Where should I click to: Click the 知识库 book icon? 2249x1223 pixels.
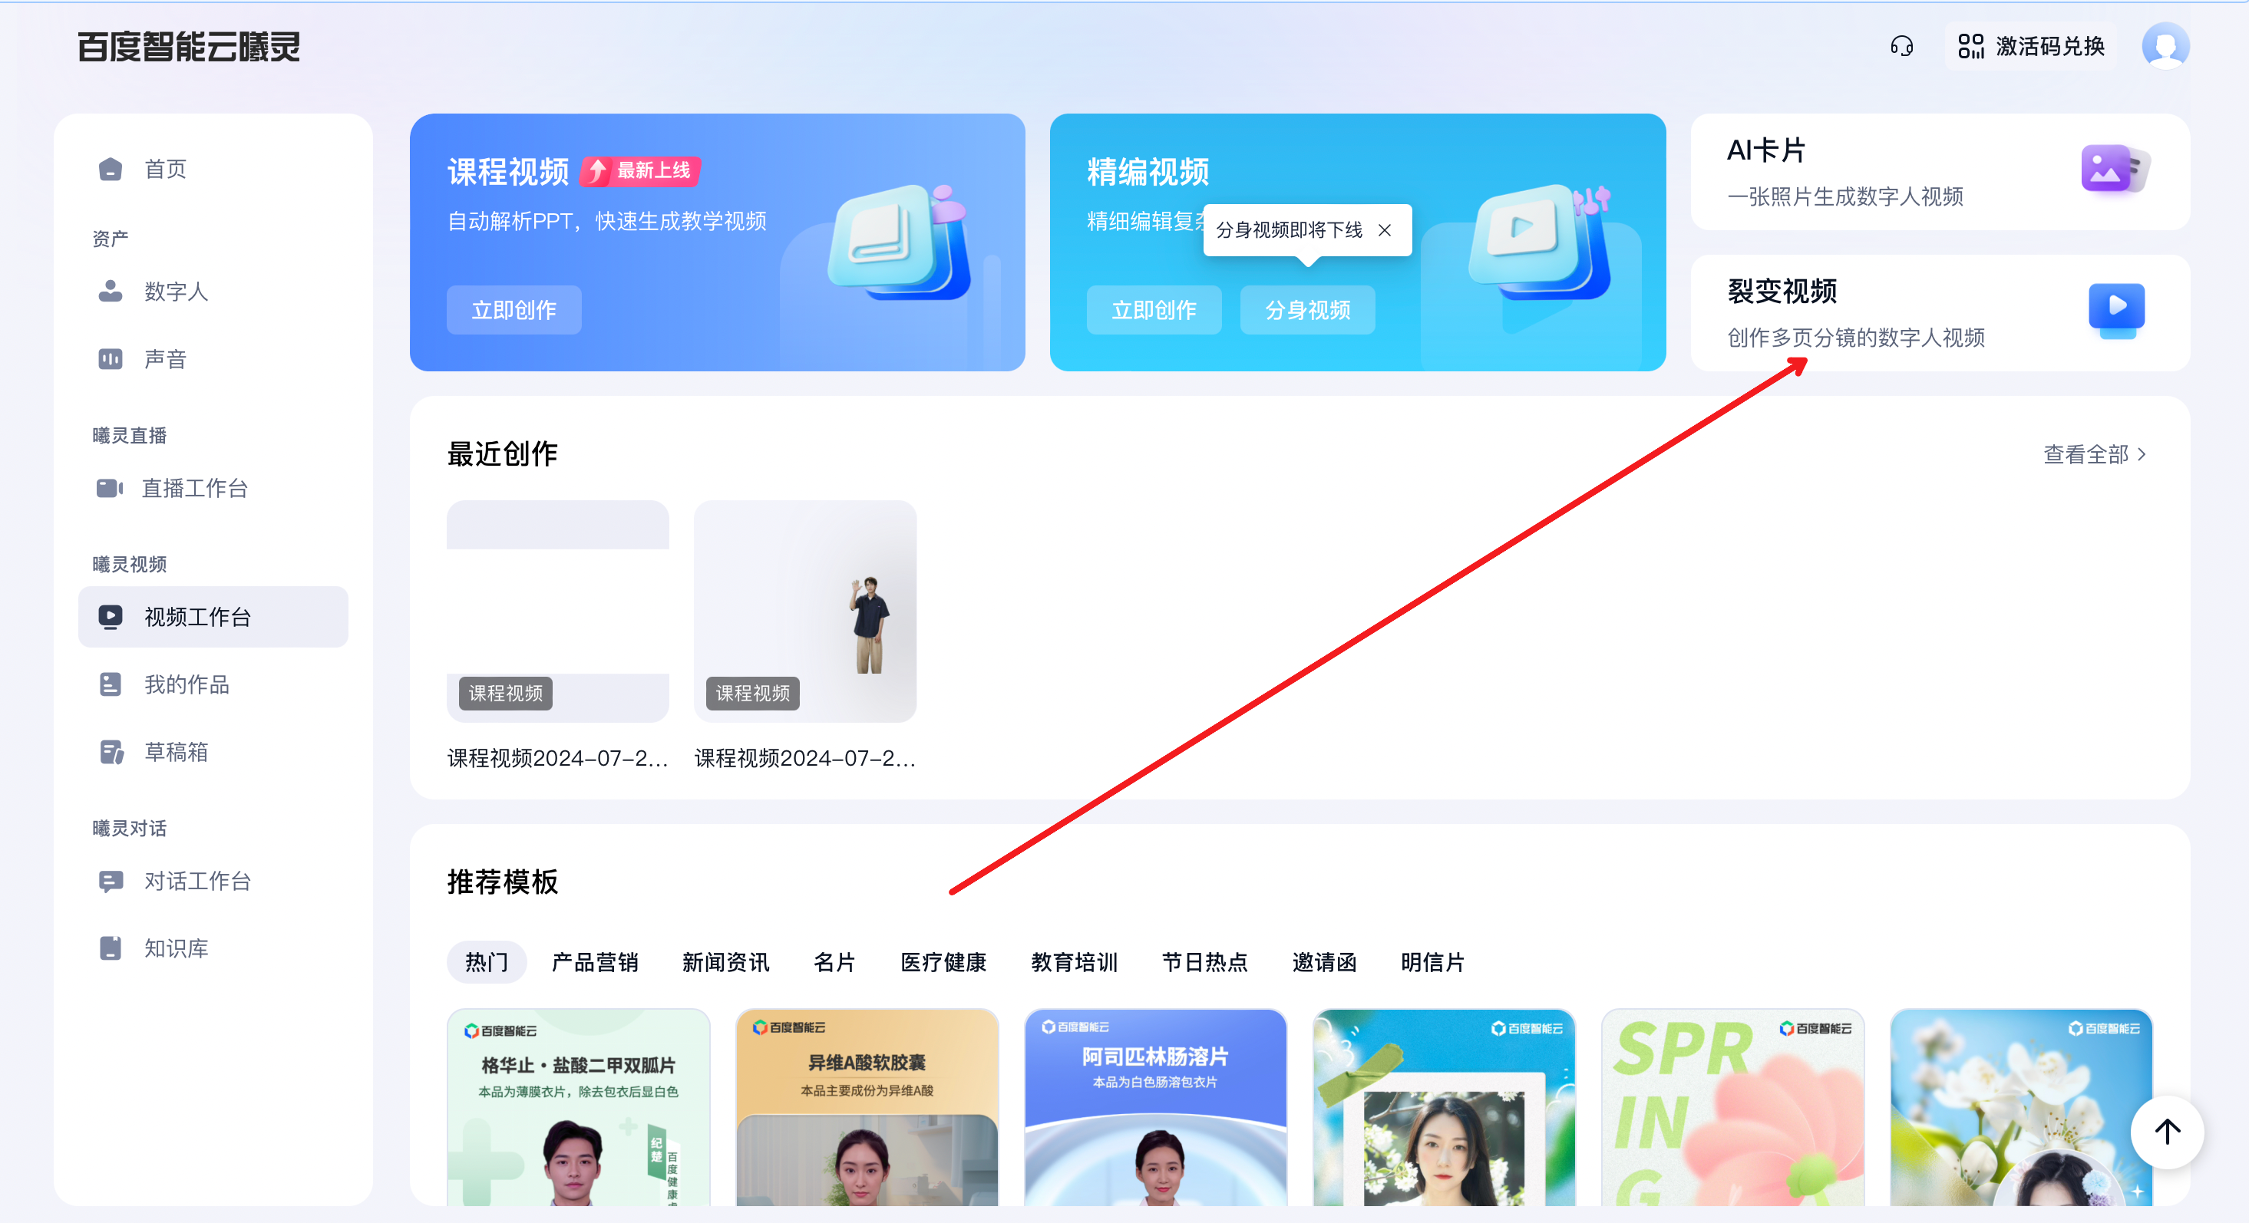pos(111,948)
